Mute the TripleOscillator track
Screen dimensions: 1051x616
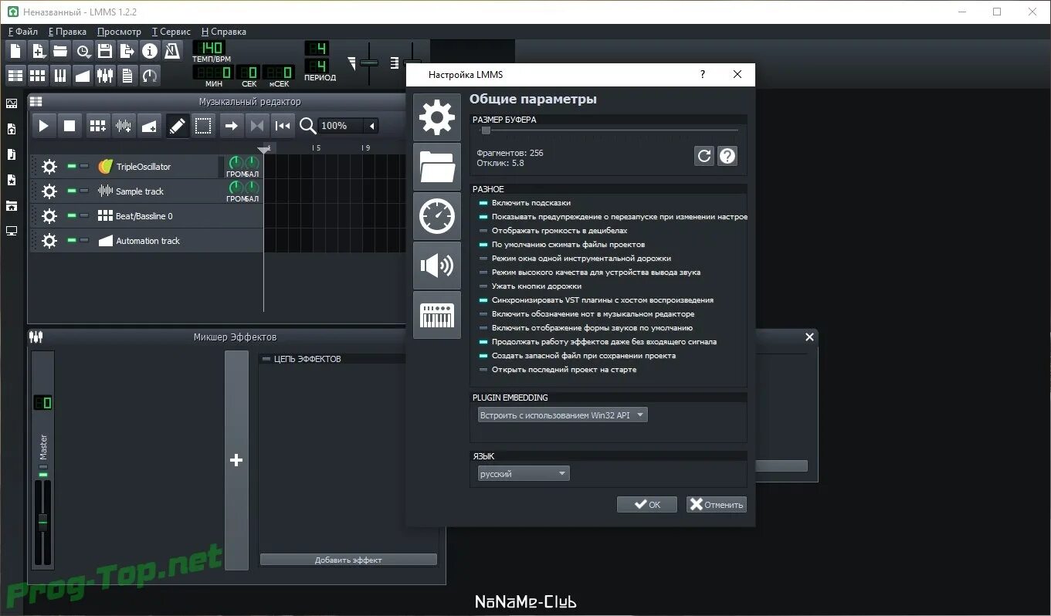tap(71, 166)
